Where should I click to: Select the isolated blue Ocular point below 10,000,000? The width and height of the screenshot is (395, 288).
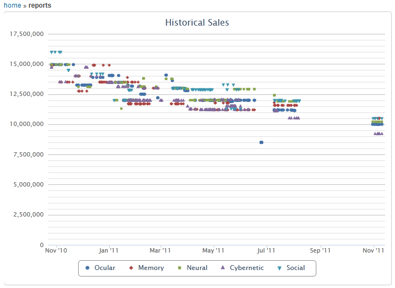coord(261,142)
